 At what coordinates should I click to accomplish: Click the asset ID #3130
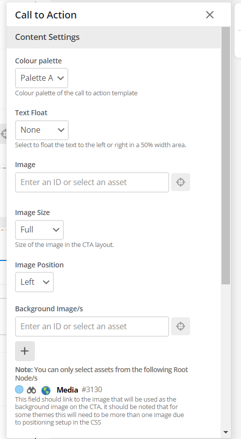coord(92,390)
